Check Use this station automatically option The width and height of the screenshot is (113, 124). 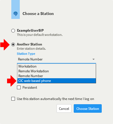(x=13, y=99)
